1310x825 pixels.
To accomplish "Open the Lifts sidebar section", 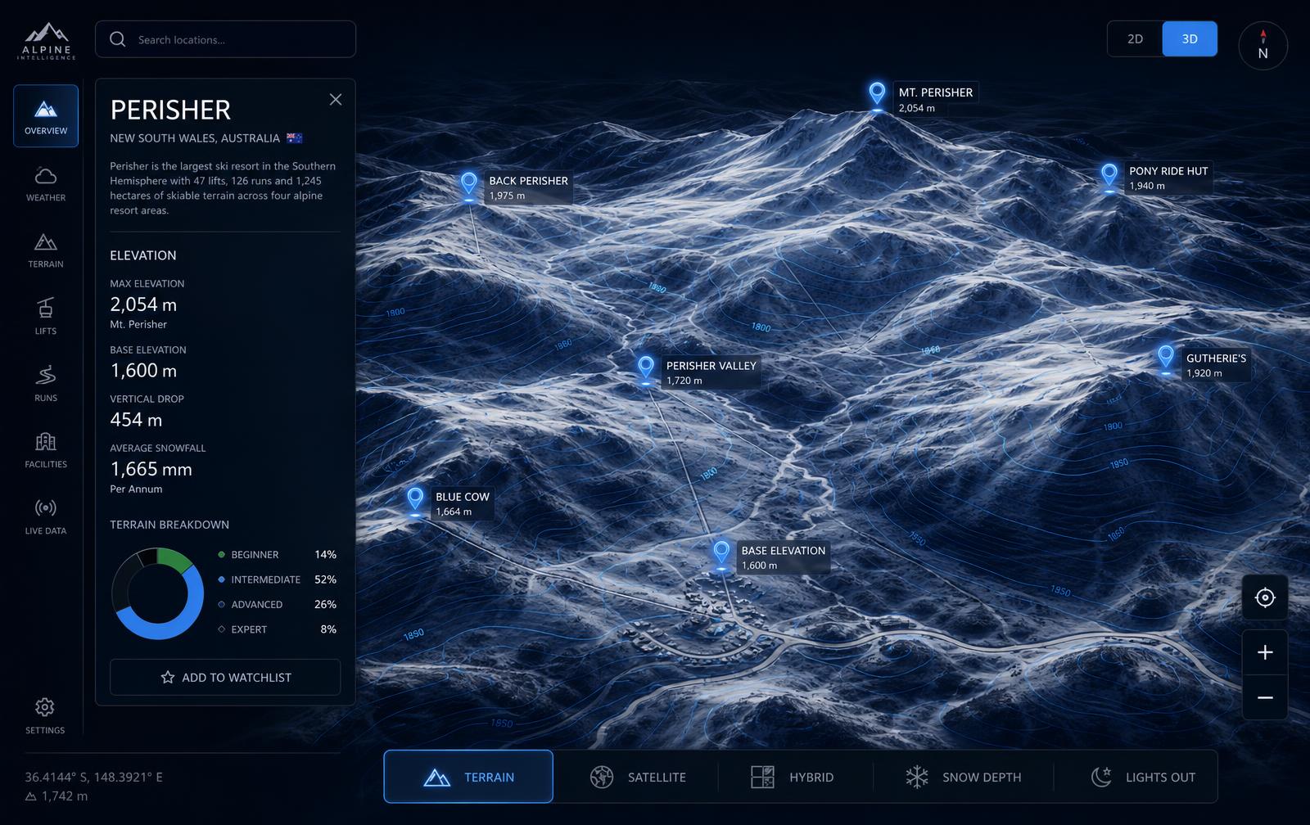I will (46, 317).
